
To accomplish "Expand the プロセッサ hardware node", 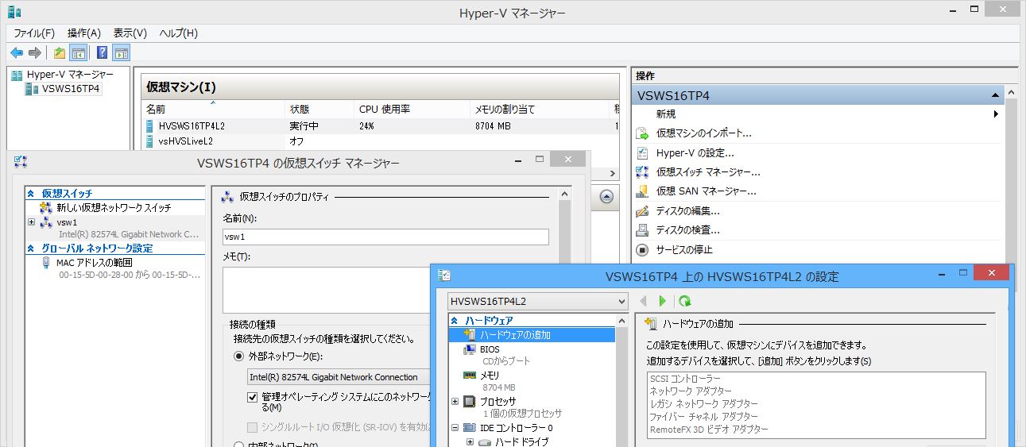I will pos(455,402).
